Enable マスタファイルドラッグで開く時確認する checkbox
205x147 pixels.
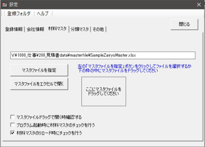(x=13, y=117)
